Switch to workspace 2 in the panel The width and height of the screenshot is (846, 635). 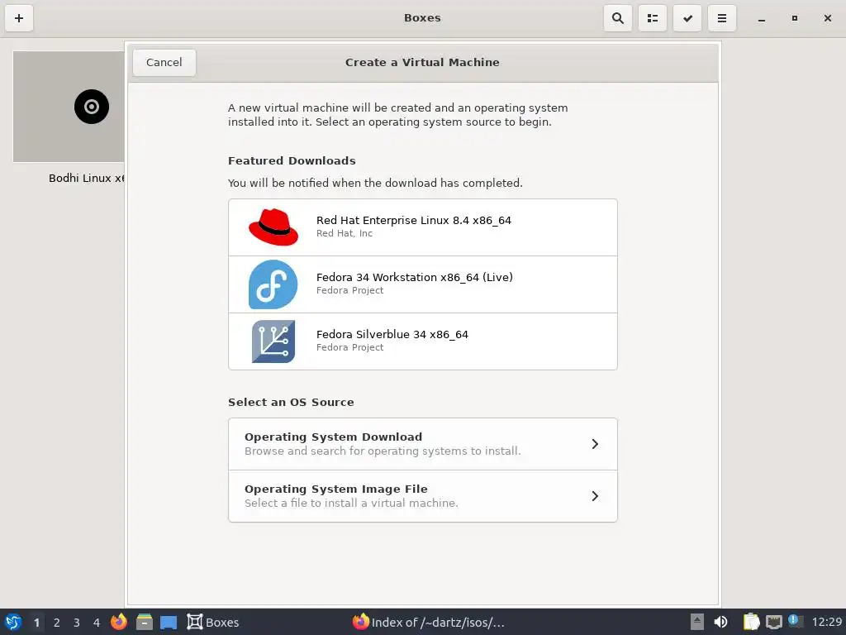click(x=57, y=623)
